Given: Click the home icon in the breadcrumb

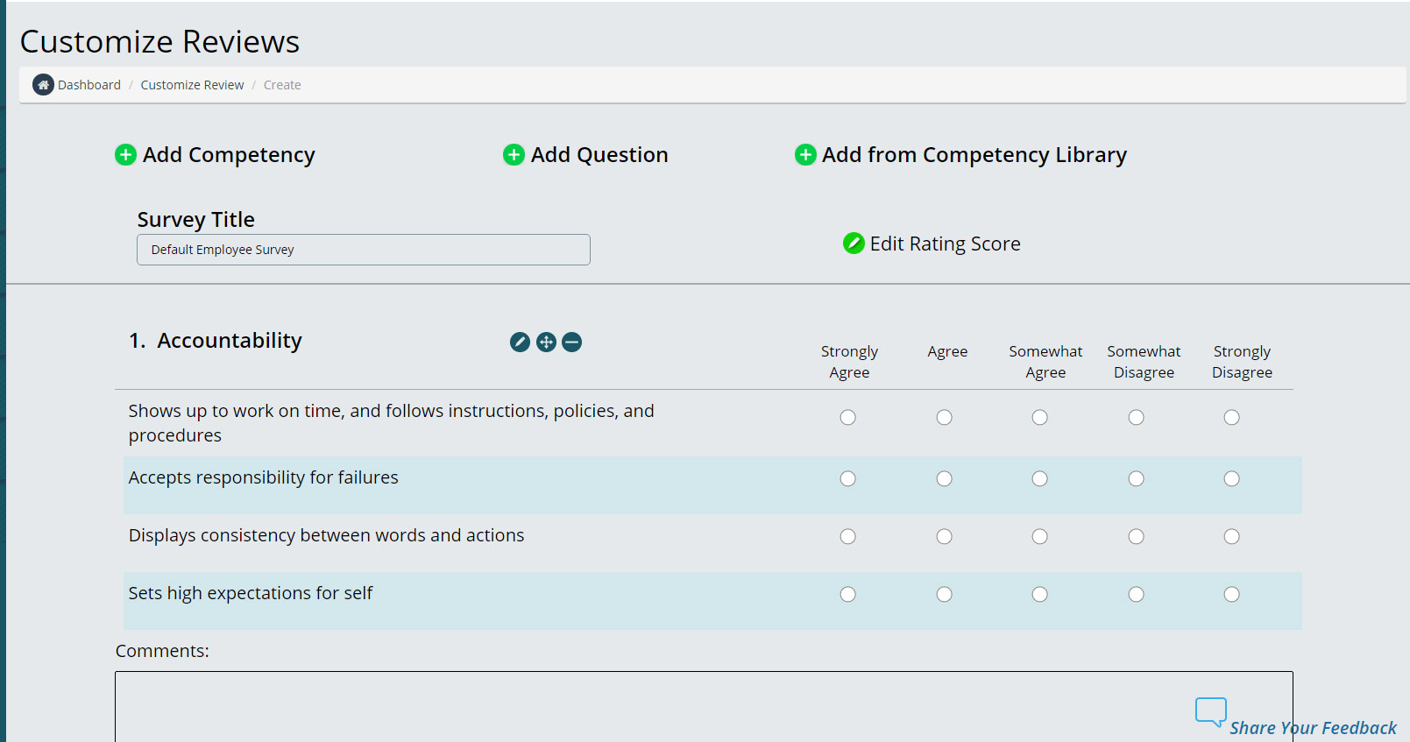Looking at the screenshot, I should [43, 85].
